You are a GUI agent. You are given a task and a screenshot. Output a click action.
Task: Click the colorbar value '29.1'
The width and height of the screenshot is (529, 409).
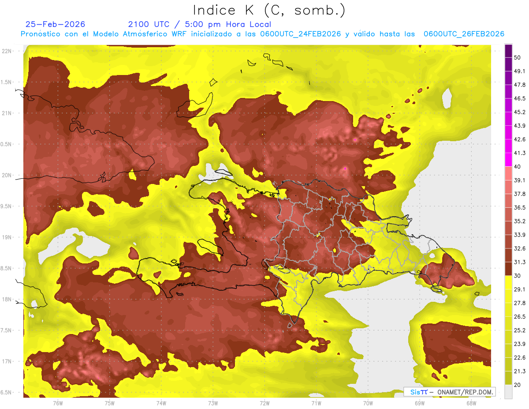click(520, 289)
